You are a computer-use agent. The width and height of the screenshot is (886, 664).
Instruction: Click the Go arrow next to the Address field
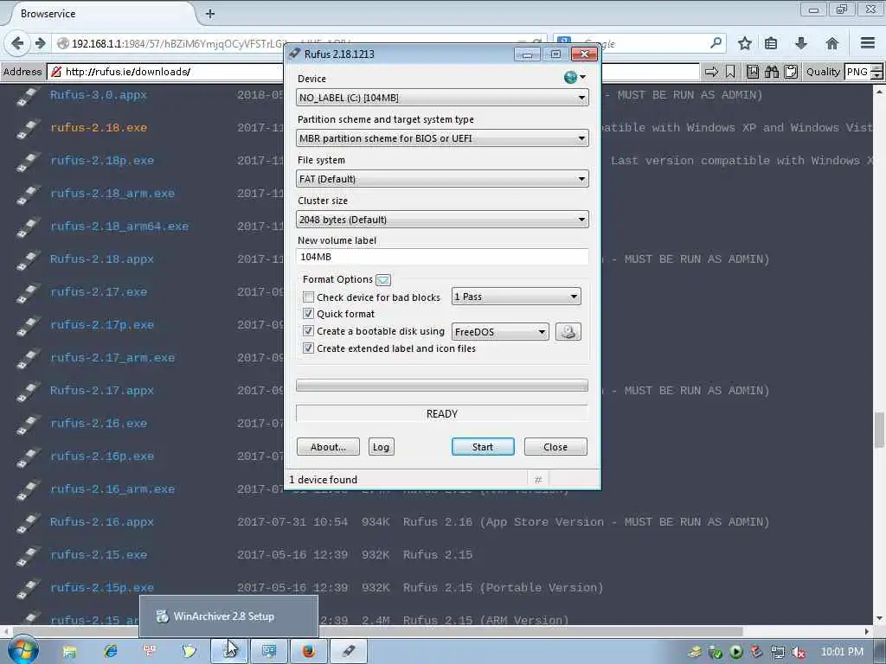pyautogui.click(x=711, y=72)
